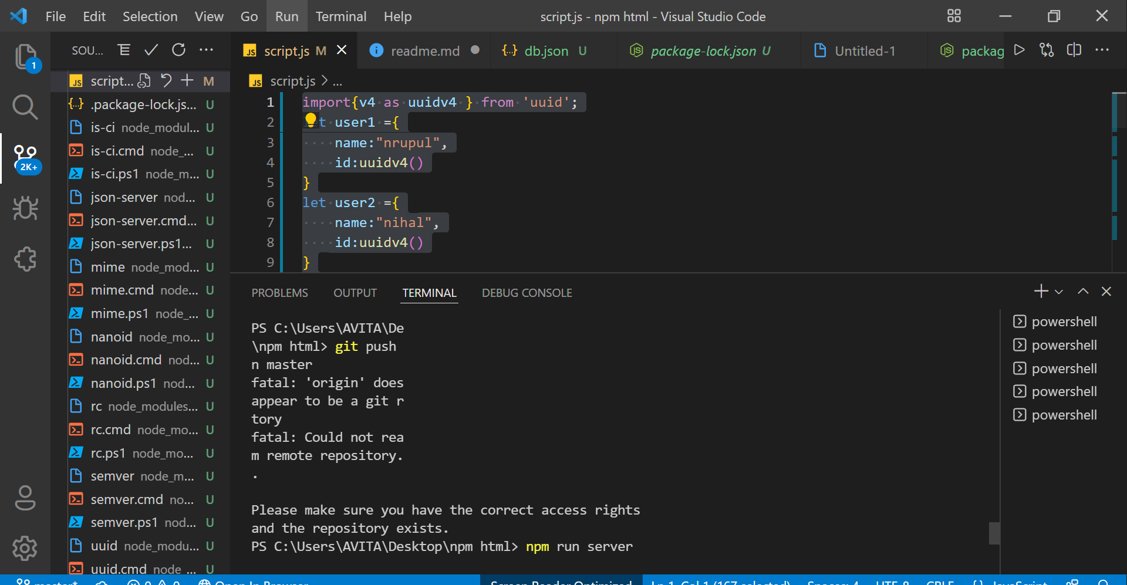This screenshot has width=1127, height=585.
Task: Open the terminal launch profile dropdown
Action: (x=1059, y=292)
